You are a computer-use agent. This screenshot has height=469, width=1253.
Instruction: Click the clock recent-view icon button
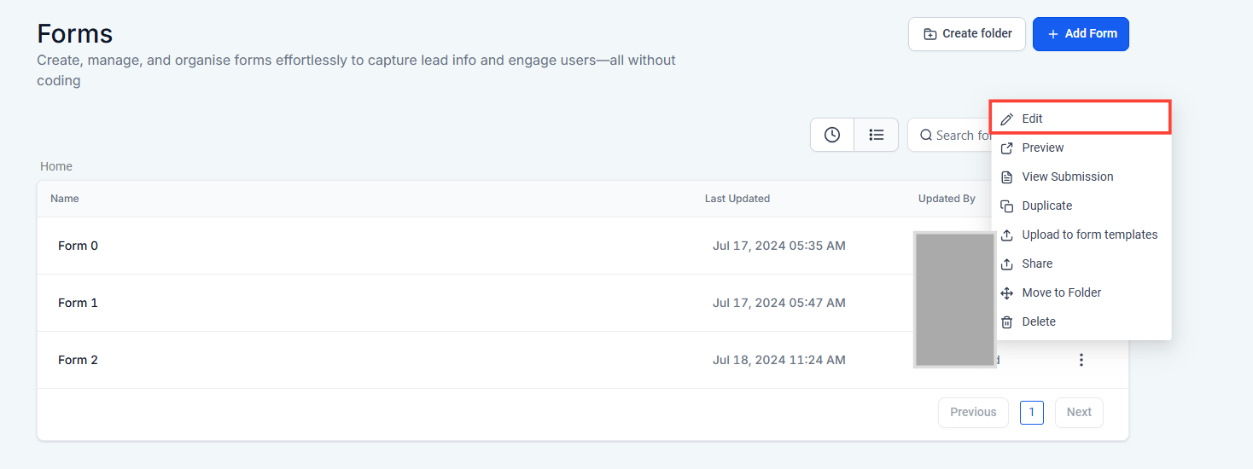click(x=832, y=135)
